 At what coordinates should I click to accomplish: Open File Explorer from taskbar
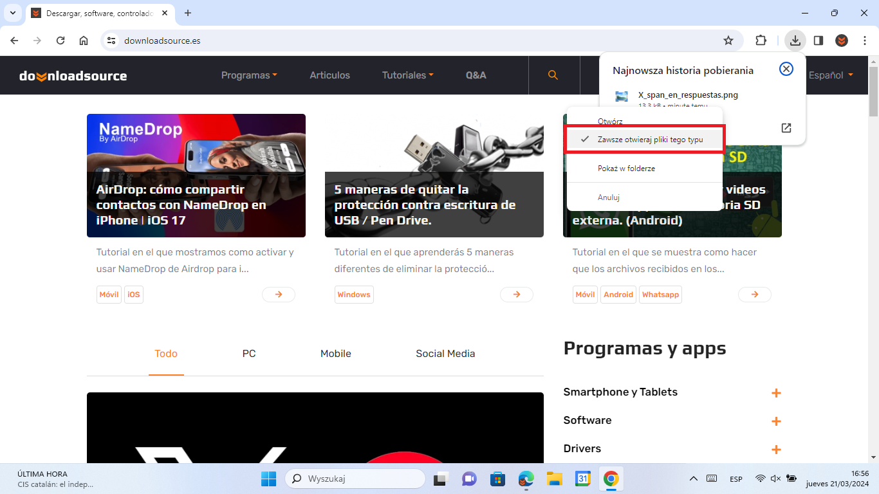tap(555, 479)
